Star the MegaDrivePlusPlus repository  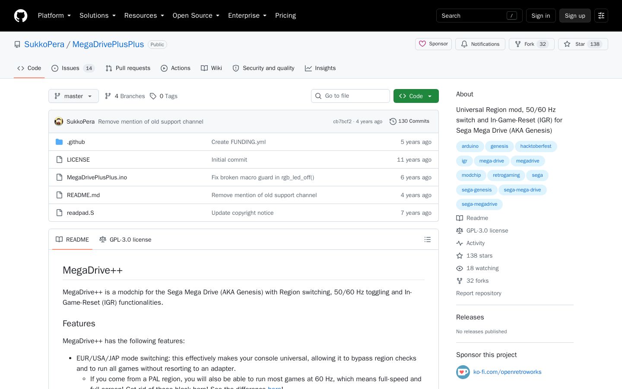[583, 44]
